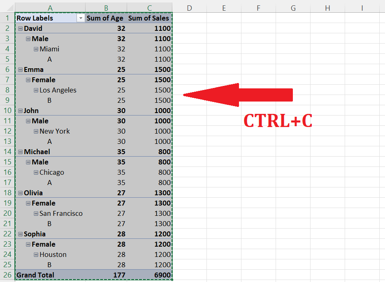385x282 pixels.
Task: Collapse the New York city group
Action: pos(35,131)
